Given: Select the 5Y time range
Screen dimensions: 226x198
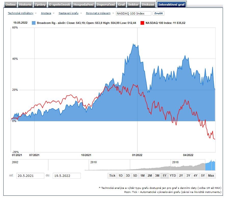Looking at the screenshot, I should click(203, 176).
